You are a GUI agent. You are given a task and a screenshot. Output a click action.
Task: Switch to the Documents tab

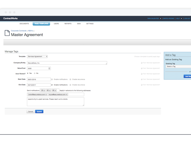(24, 24)
